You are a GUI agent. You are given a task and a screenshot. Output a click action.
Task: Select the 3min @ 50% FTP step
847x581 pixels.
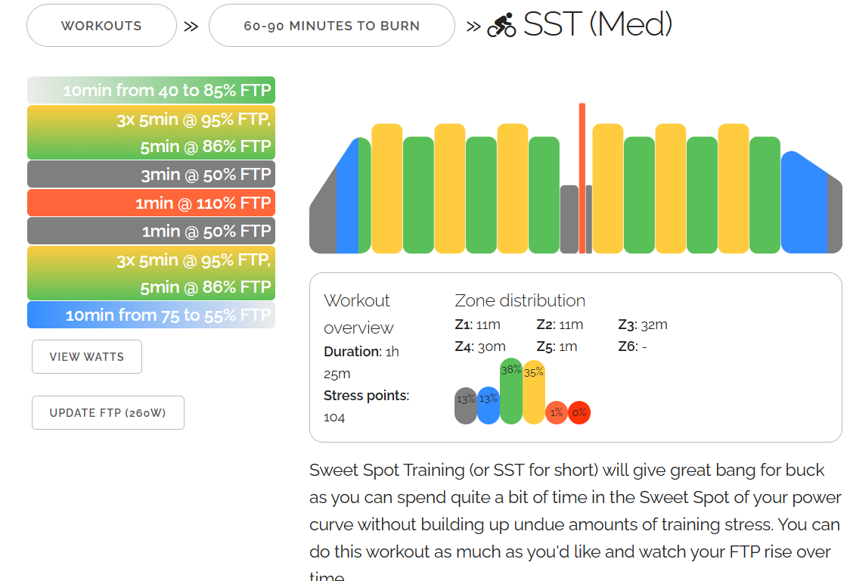[151, 175]
